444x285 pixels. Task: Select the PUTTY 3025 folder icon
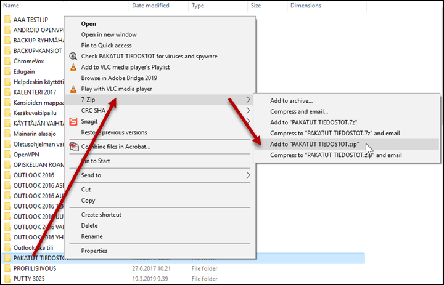[7, 279]
